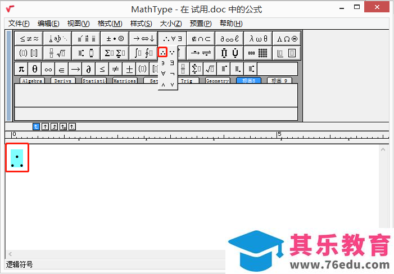Screen dimensions: 394x274
Task: Select the right-aligned tab stop button
Action: click(54, 127)
